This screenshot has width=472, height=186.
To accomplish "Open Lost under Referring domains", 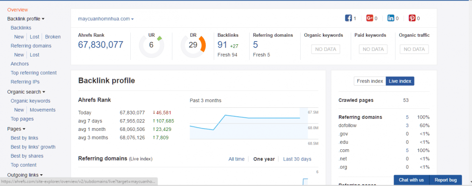I will (34, 55).
